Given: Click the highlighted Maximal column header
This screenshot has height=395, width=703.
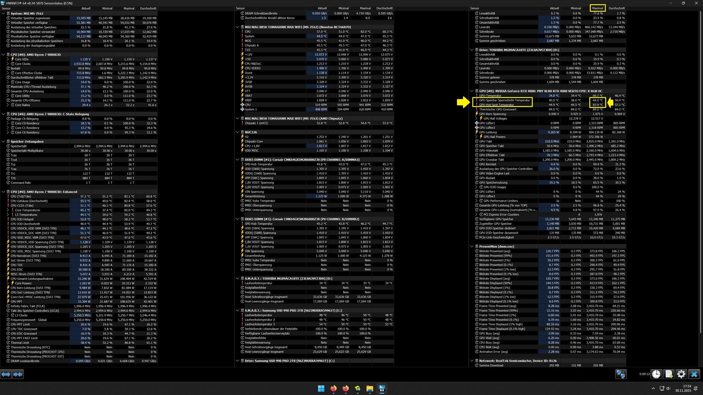Looking at the screenshot, I should pos(597,8).
